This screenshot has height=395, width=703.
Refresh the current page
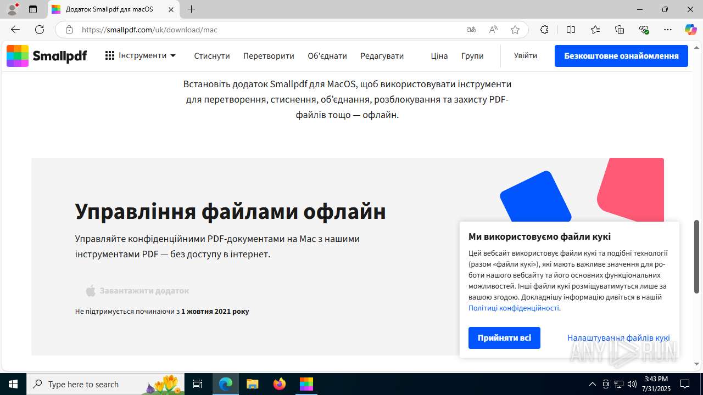40,30
